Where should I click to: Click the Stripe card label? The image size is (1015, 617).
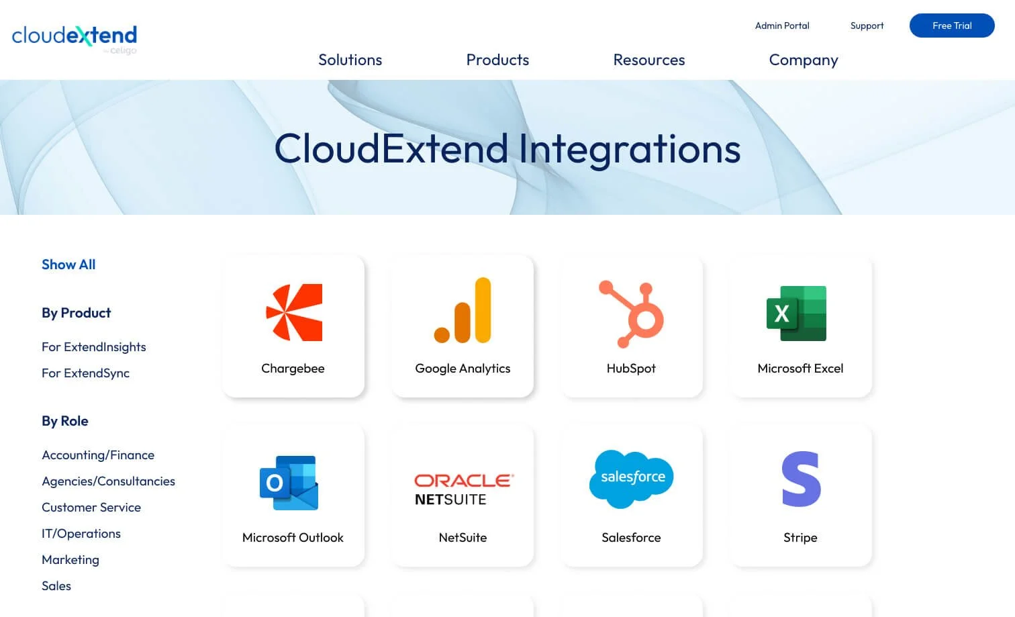[x=800, y=538]
